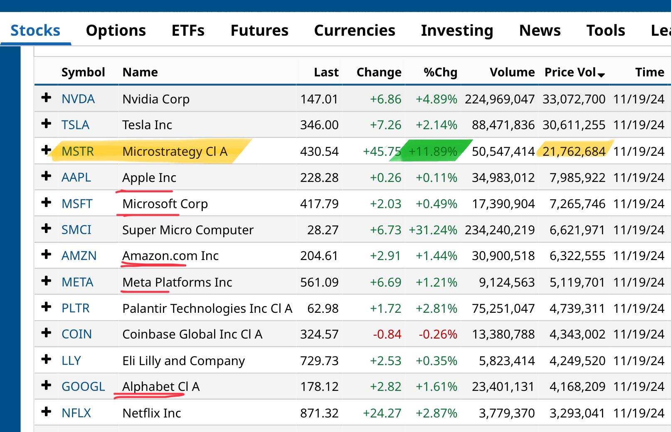This screenshot has width=671, height=432.
Task: Open the LLY symbol link
Action: click(71, 361)
